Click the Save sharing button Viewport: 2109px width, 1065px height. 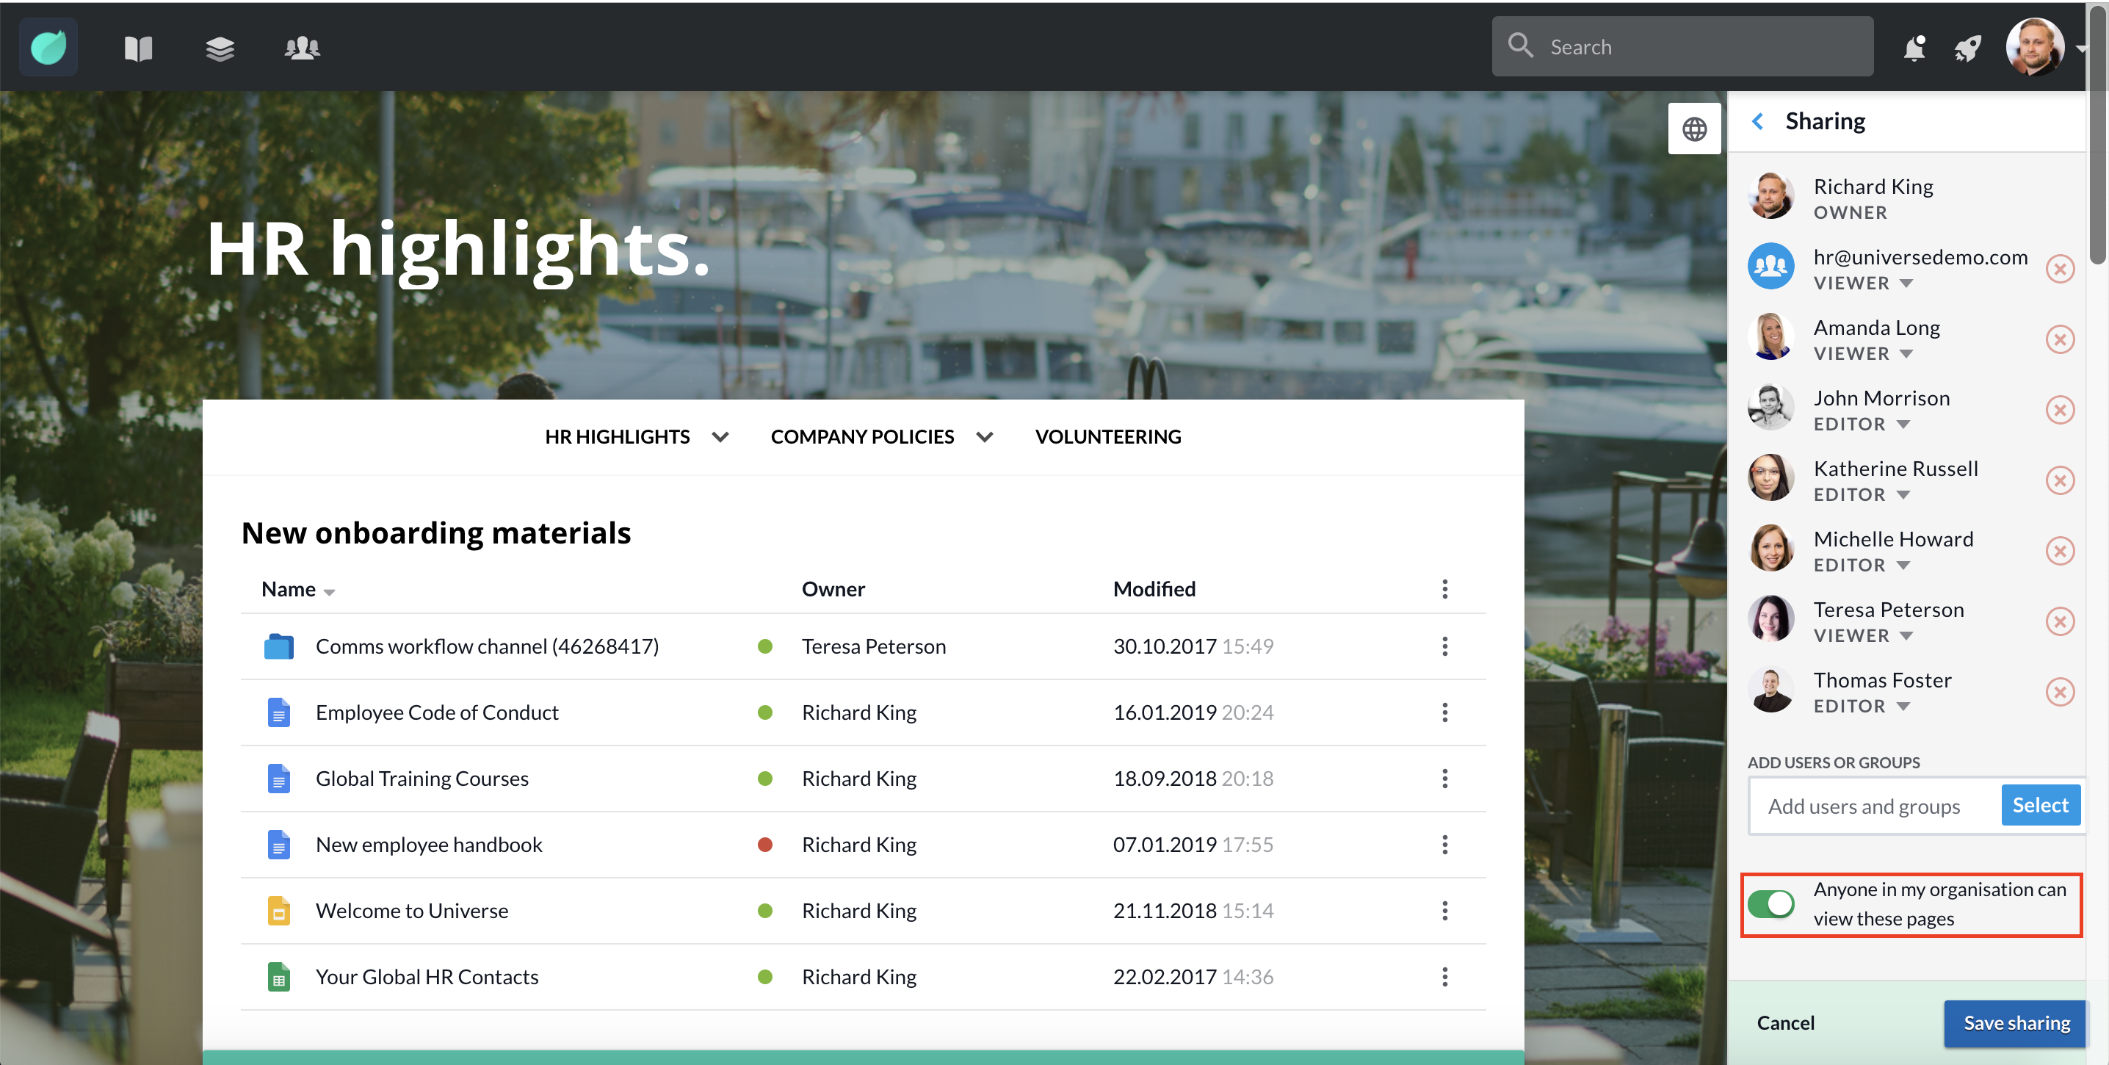(x=2016, y=1022)
